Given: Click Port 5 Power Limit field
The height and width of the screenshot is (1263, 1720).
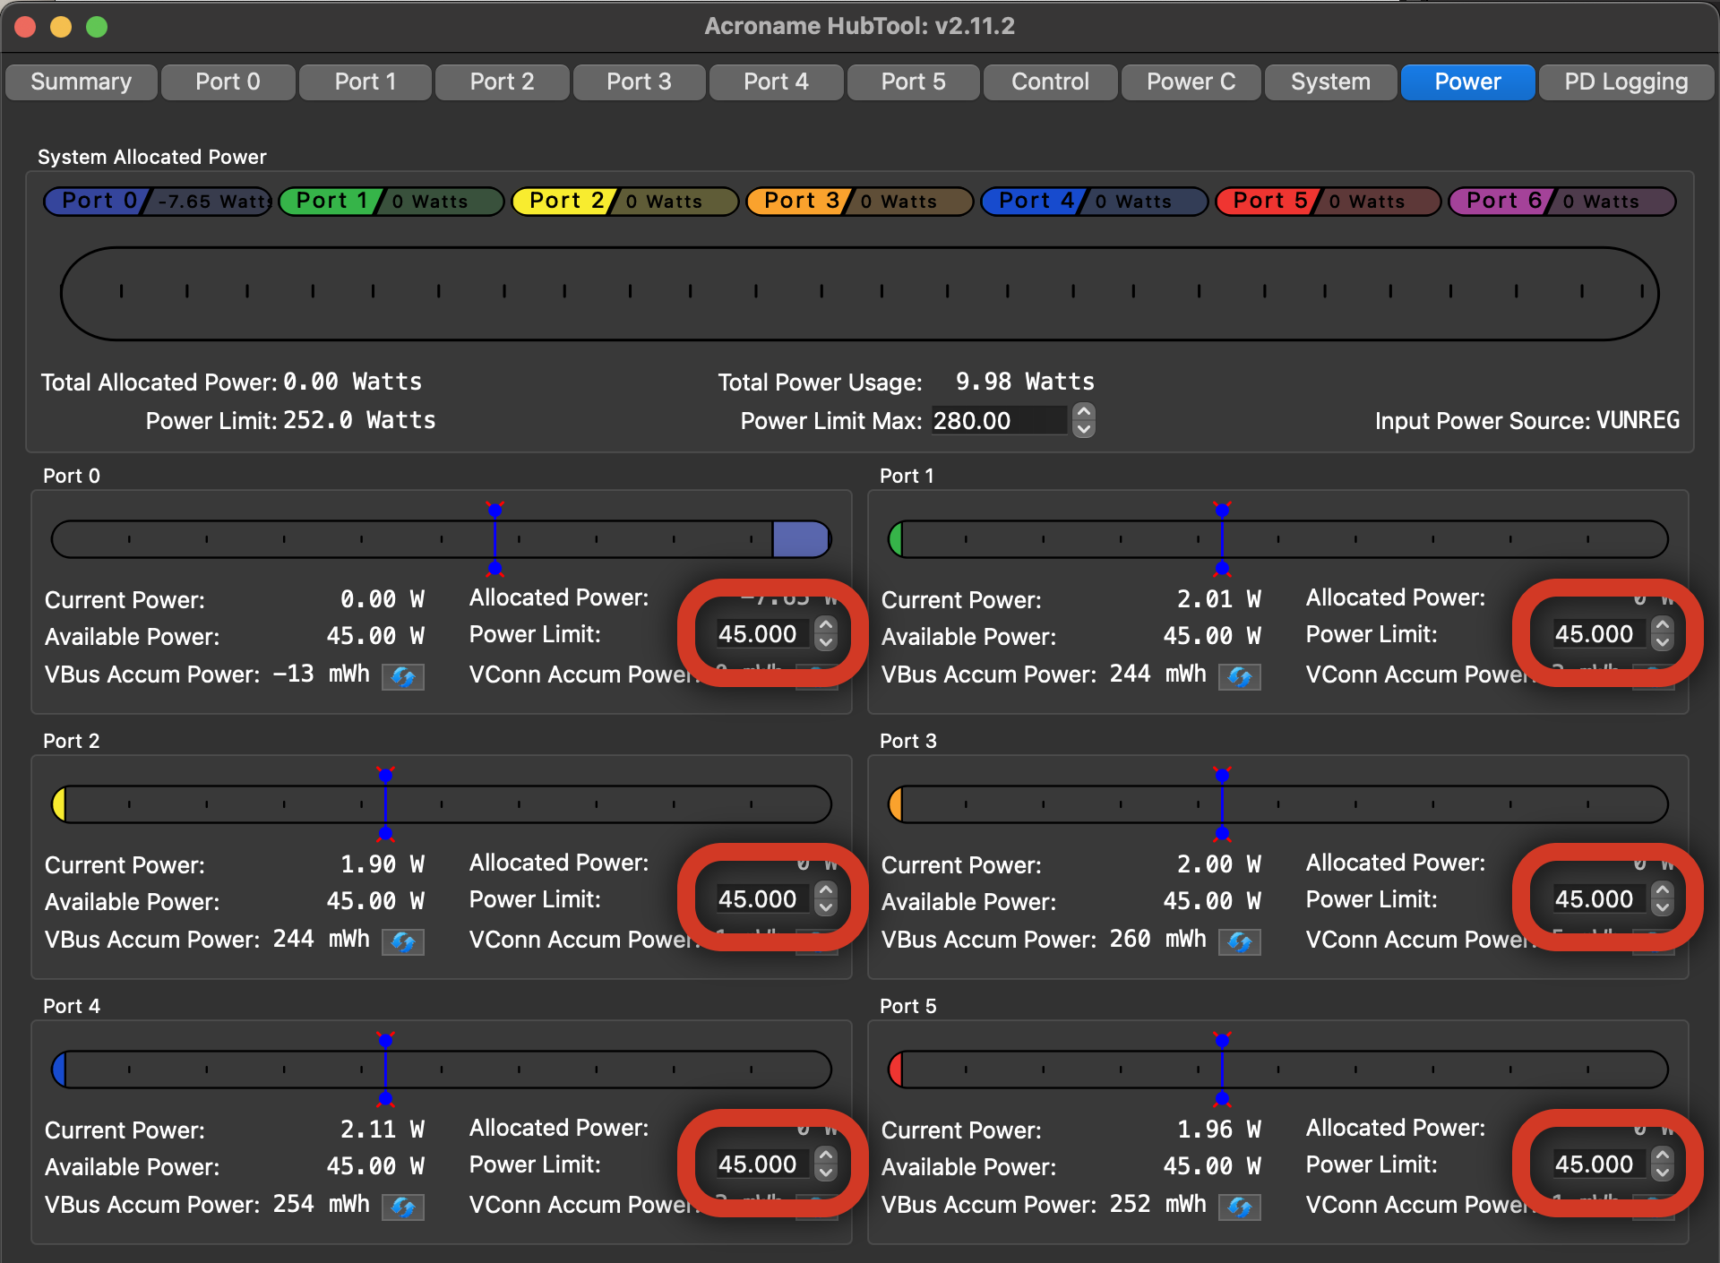Looking at the screenshot, I should coord(1599,1164).
